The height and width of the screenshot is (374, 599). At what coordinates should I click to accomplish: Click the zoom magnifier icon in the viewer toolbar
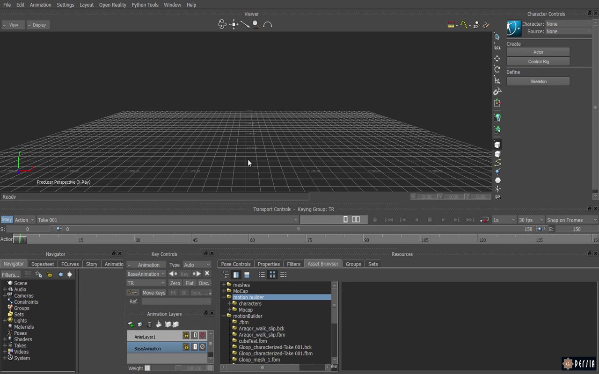coord(255,24)
